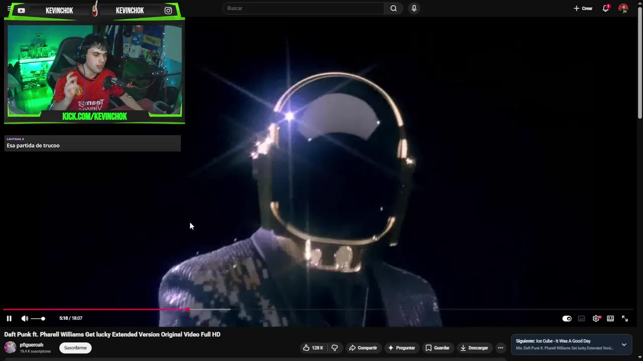This screenshot has height=361, width=643.
Task: Click chat message Esa partida de trucoo
Action: click(x=33, y=145)
